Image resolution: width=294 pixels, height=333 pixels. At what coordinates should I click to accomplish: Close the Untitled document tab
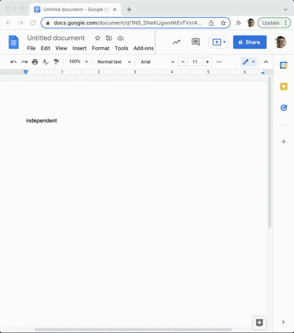[x=115, y=9]
